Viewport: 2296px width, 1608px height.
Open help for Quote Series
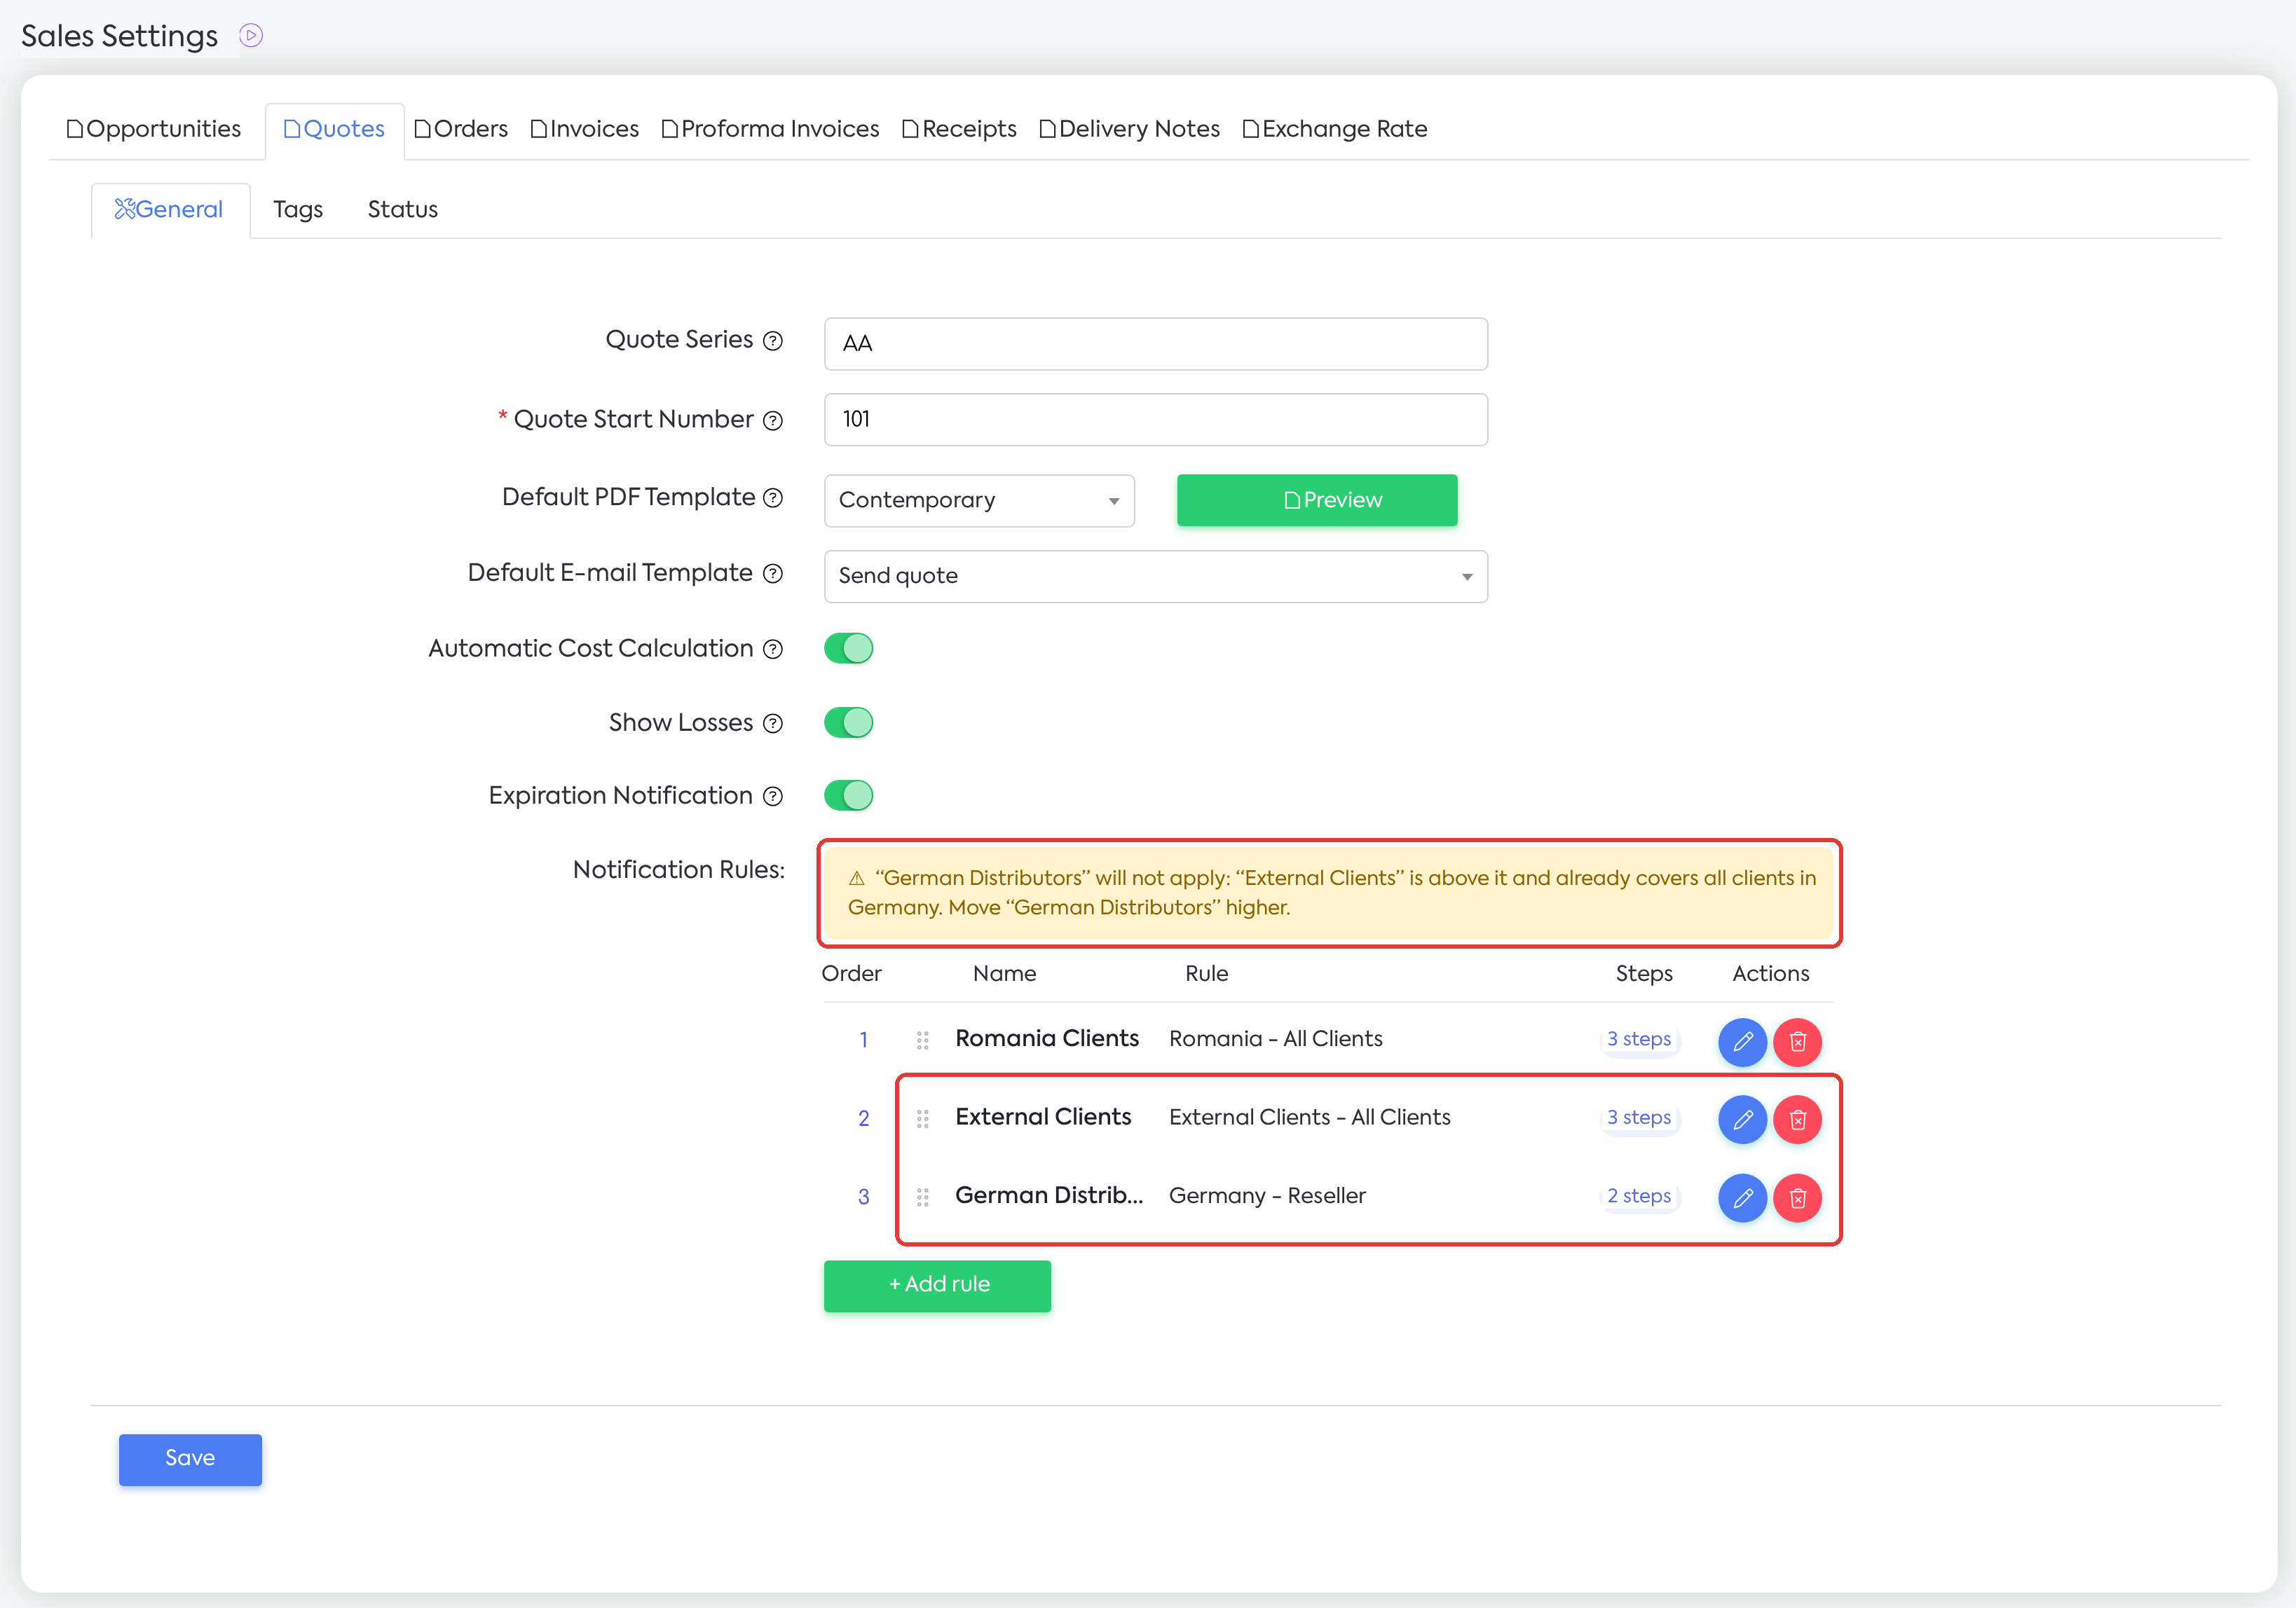point(773,341)
